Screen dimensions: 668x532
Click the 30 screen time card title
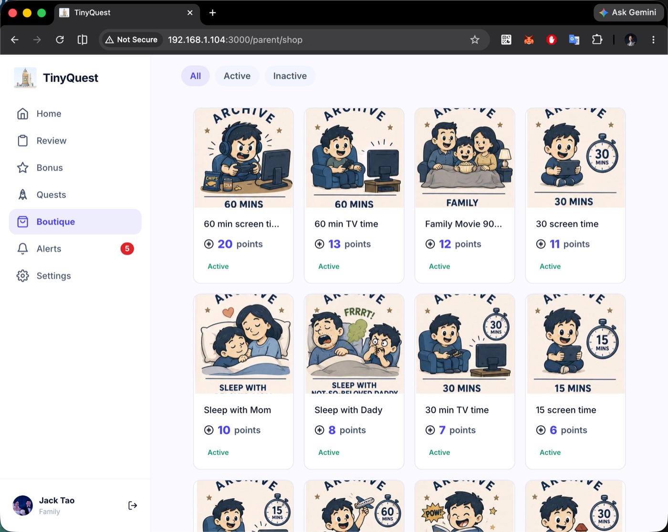(x=567, y=224)
